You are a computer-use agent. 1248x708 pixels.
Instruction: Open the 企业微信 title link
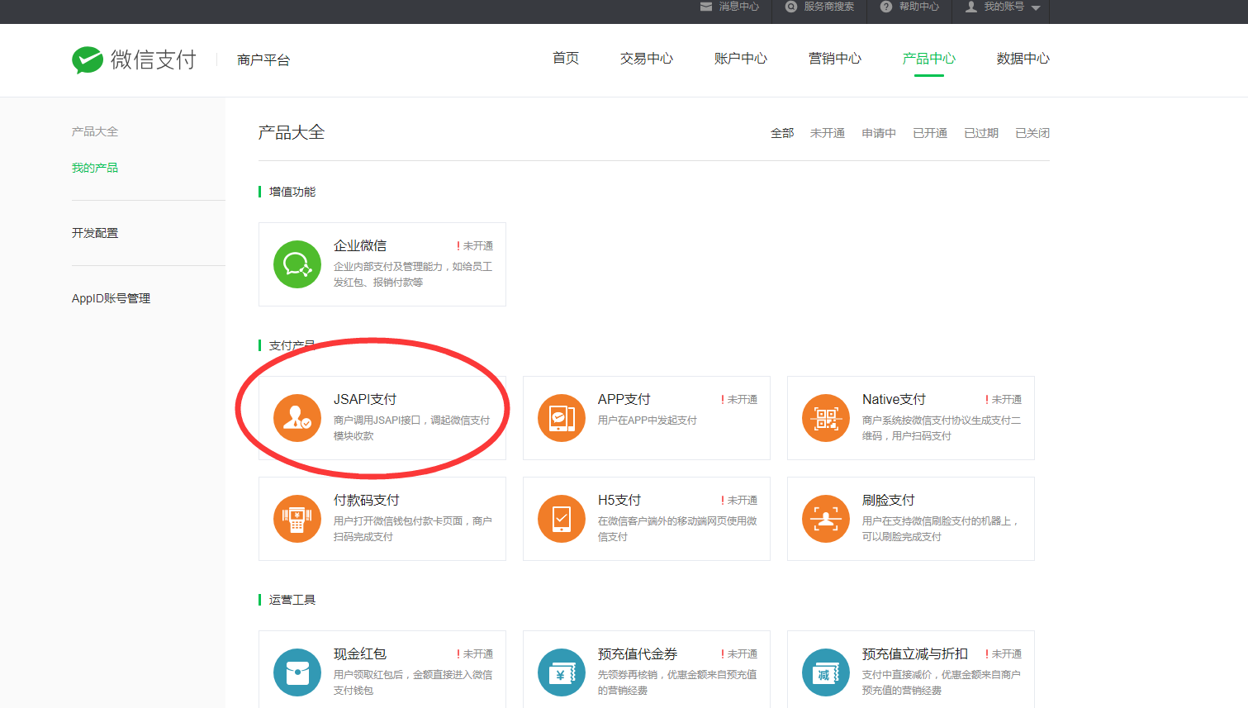coord(360,245)
